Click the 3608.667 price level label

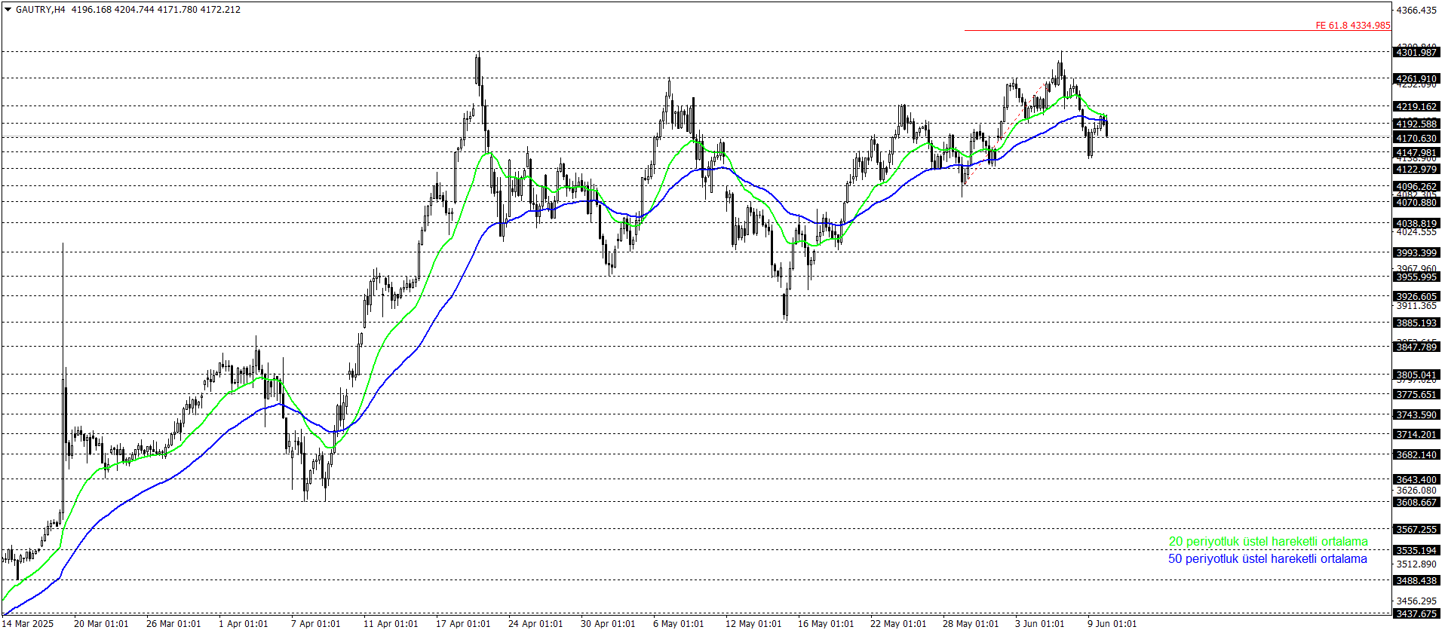click(1416, 503)
